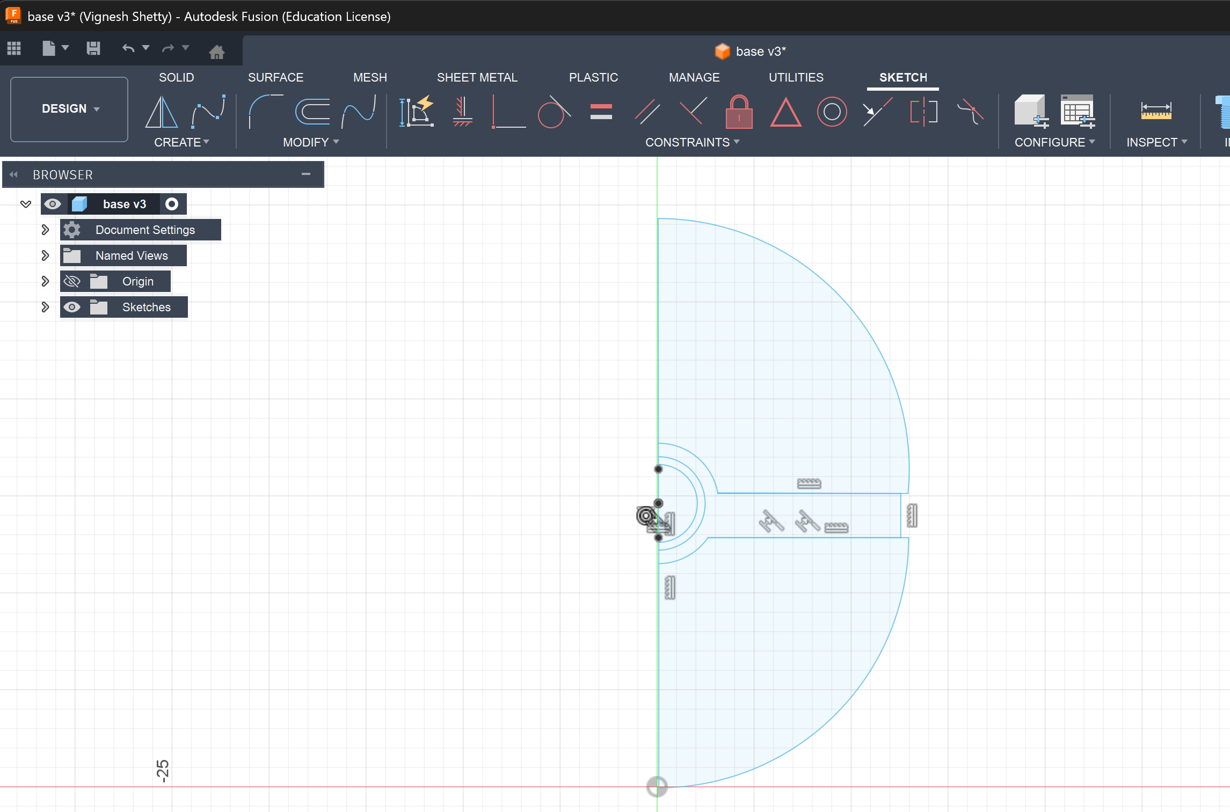Switch to the SURFACE tab
Image resolution: width=1230 pixels, height=812 pixels.
click(275, 77)
